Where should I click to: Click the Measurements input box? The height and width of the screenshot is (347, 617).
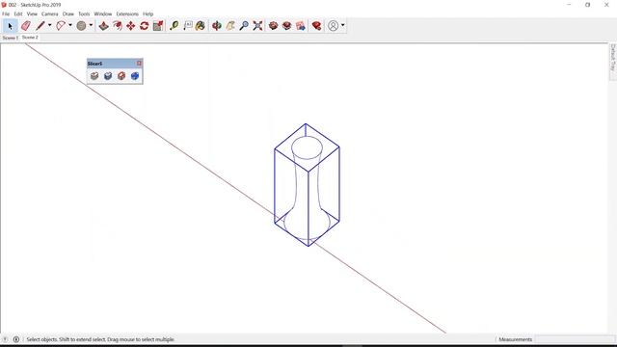[x=575, y=339]
